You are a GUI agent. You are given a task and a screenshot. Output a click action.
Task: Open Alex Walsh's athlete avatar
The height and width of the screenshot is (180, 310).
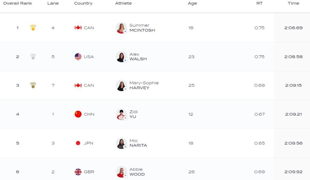pyautogui.click(x=121, y=57)
